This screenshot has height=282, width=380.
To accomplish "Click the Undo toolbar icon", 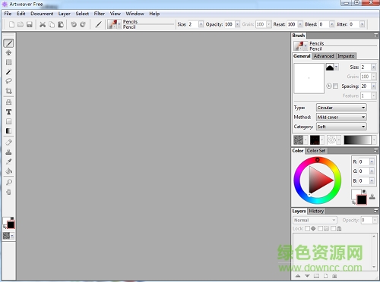I will pos(74,24).
